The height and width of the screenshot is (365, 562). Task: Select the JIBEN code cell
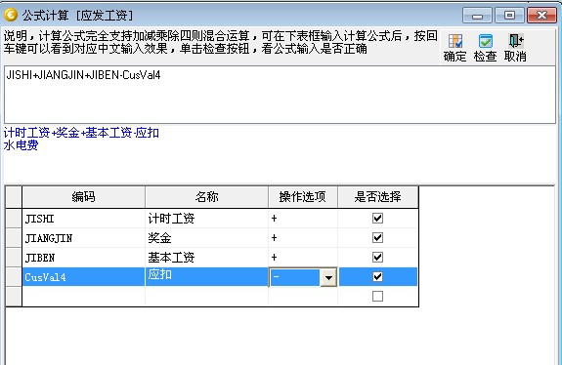[x=83, y=258]
